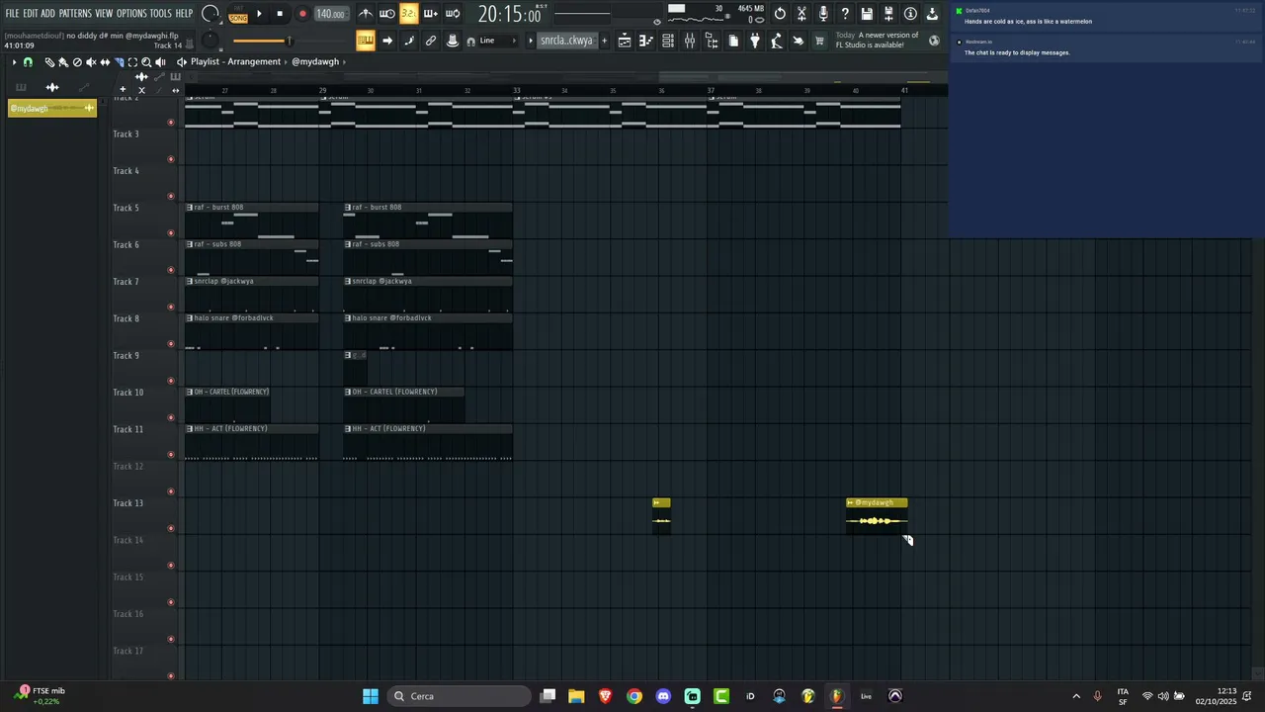Open the TOOLS menu
Viewport: 1265px width, 712px height.
coord(161,14)
